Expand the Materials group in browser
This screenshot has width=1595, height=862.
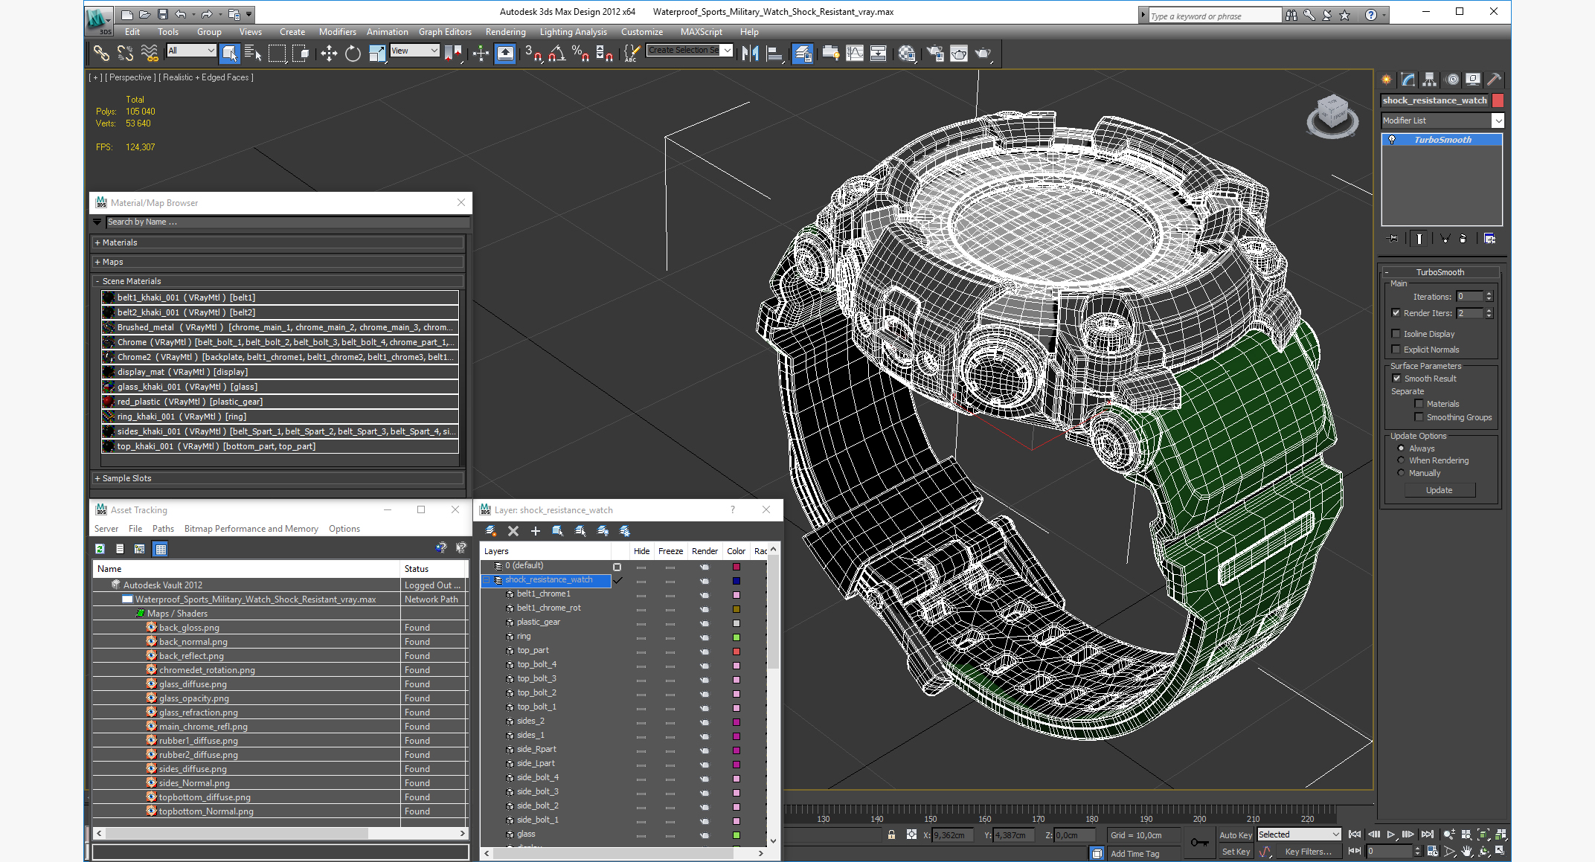(278, 242)
